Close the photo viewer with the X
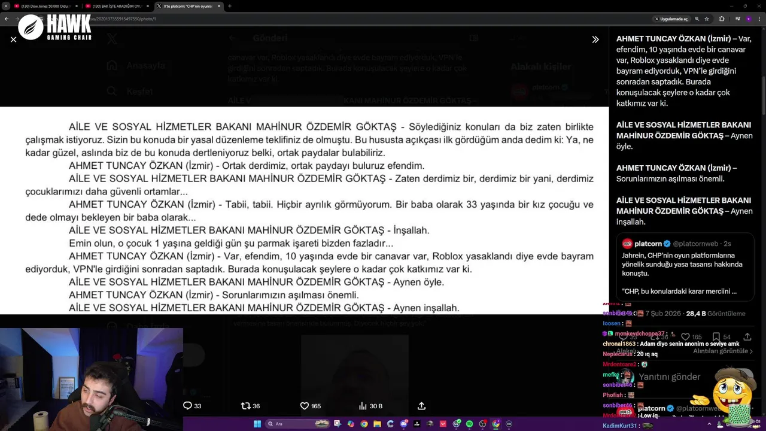The height and width of the screenshot is (431, 766). [13, 40]
